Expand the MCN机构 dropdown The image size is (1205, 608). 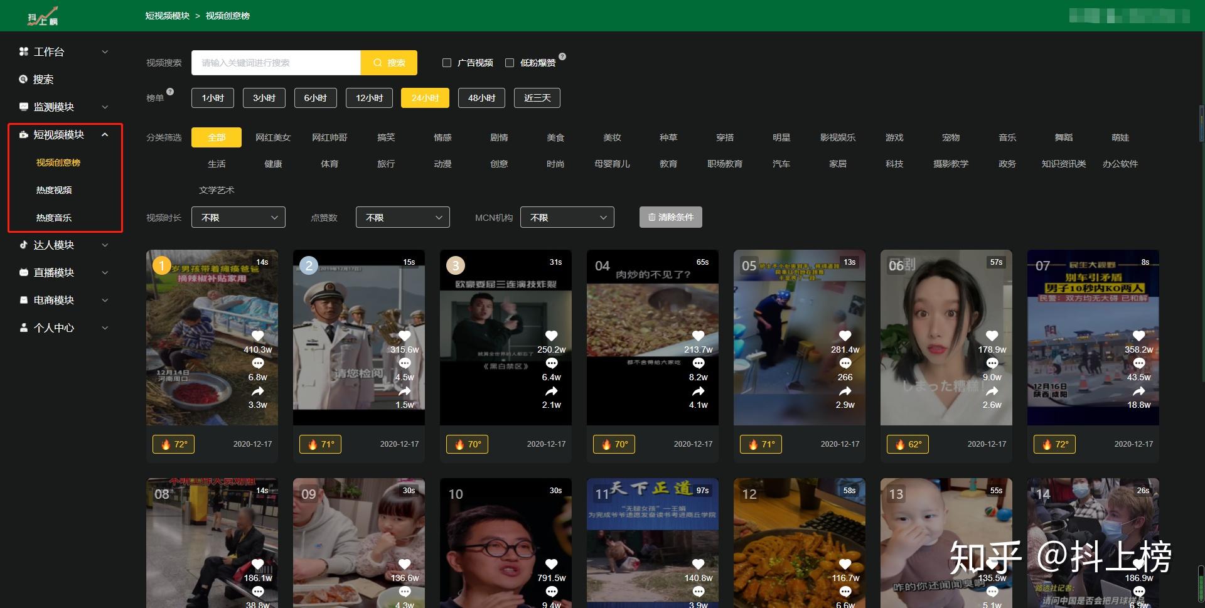(567, 217)
